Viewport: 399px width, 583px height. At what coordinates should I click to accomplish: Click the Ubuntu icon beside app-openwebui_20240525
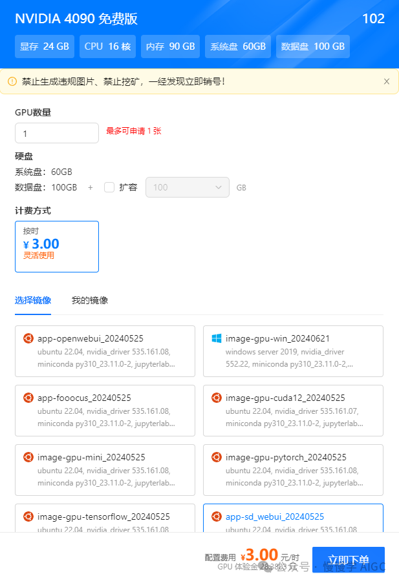[28, 338]
